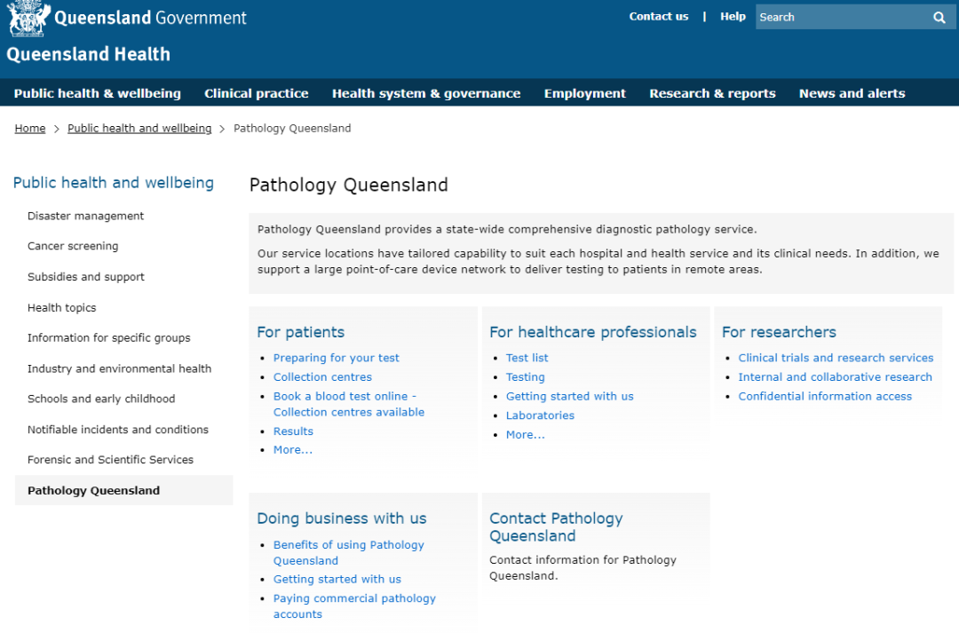Viewport: 959px width, 633px height.
Task: Open Test list link
Action: [x=527, y=358]
